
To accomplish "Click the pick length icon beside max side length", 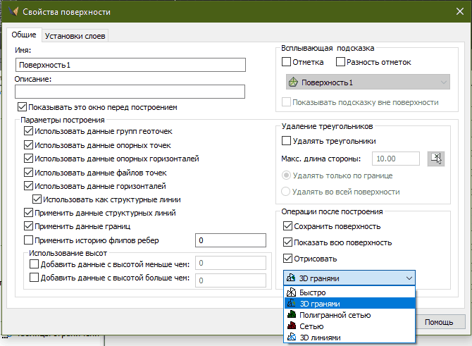I will [x=437, y=158].
